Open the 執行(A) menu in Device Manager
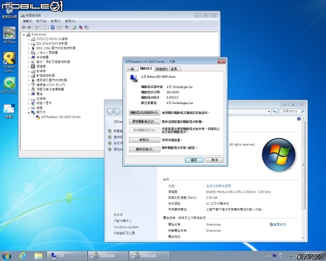 point(41,21)
